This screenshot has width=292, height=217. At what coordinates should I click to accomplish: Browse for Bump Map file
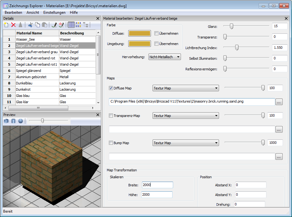[x=279, y=157]
